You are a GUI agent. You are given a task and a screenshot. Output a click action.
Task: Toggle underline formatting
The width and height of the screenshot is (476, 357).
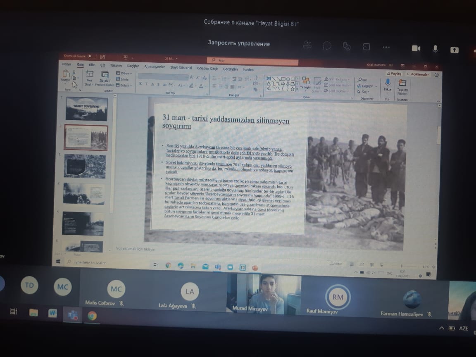(x=152, y=84)
